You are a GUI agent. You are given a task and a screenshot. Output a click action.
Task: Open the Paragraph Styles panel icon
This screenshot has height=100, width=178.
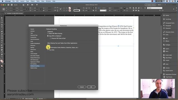(x=164, y=23)
